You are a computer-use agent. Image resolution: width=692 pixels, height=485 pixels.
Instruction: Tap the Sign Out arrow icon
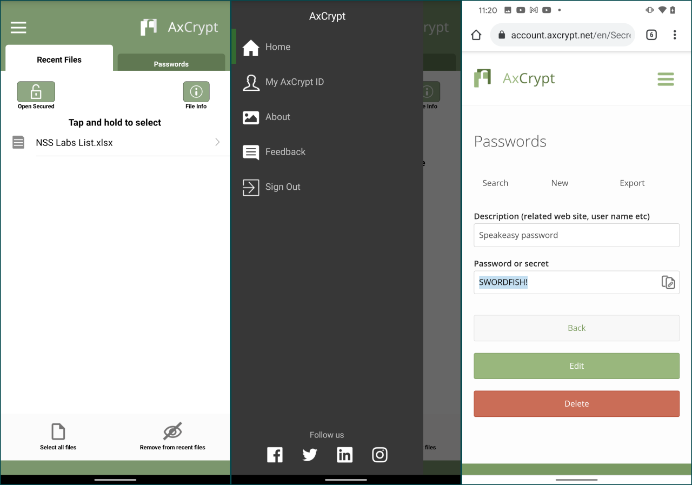(x=251, y=187)
